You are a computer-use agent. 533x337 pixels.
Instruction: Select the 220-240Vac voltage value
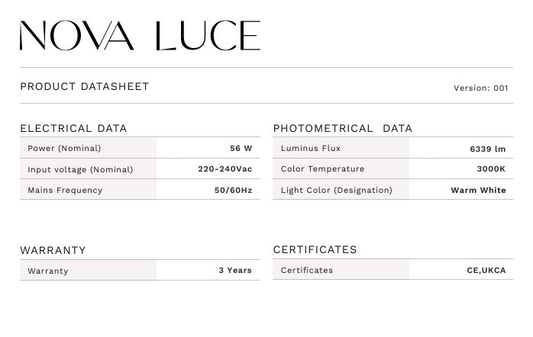[225, 169]
